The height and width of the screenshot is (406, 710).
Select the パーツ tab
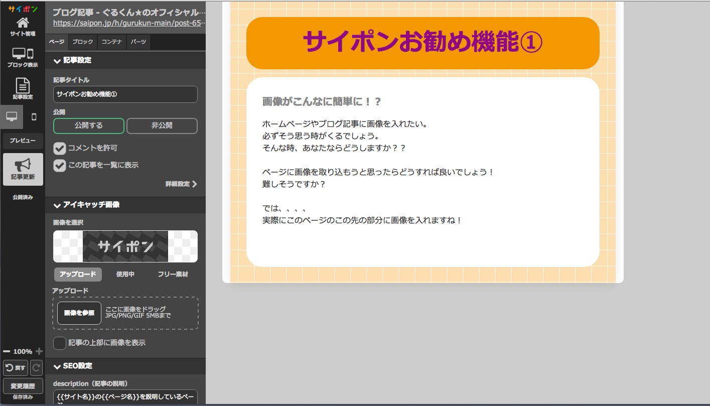click(138, 42)
